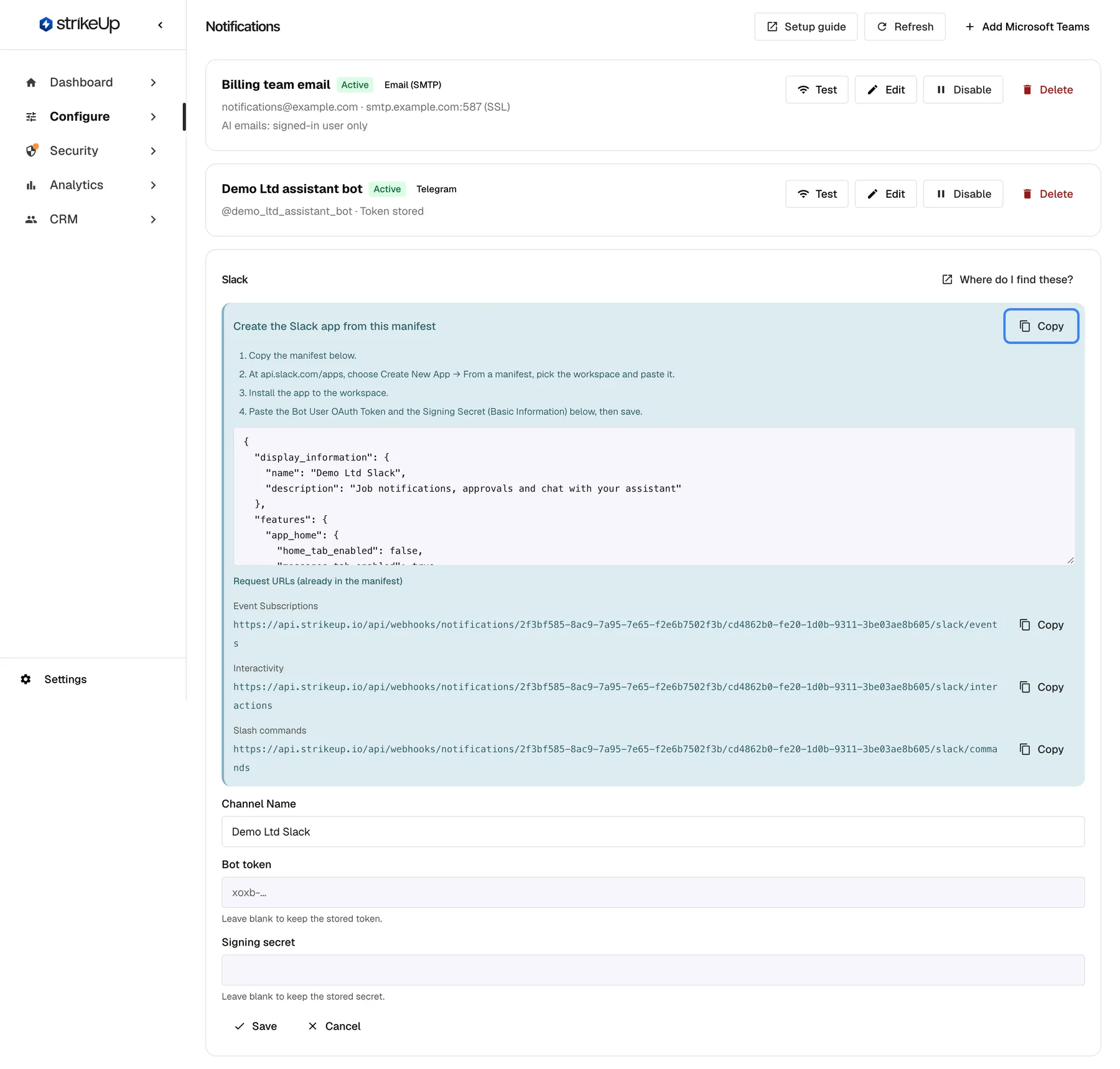This screenshot has width=1120, height=1069.
Task: Save the Slack channel settings
Action: pos(256,1027)
